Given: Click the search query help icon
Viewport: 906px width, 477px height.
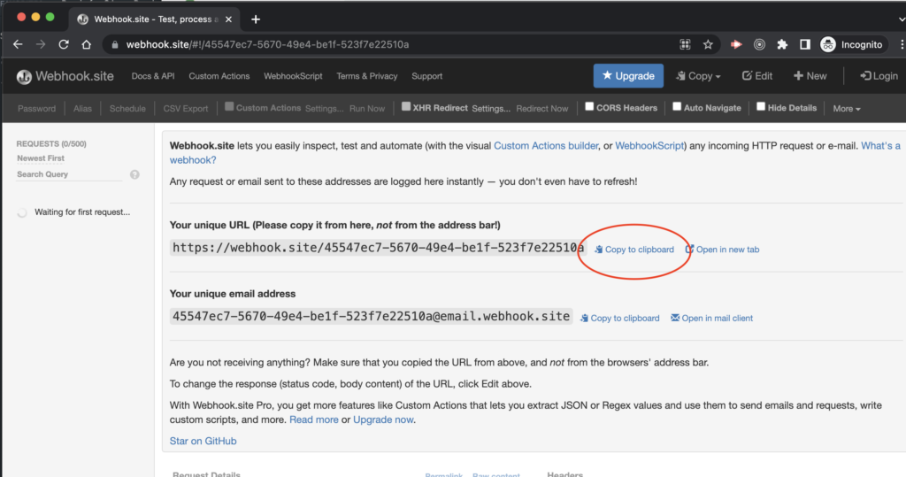Looking at the screenshot, I should [x=134, y=174].
